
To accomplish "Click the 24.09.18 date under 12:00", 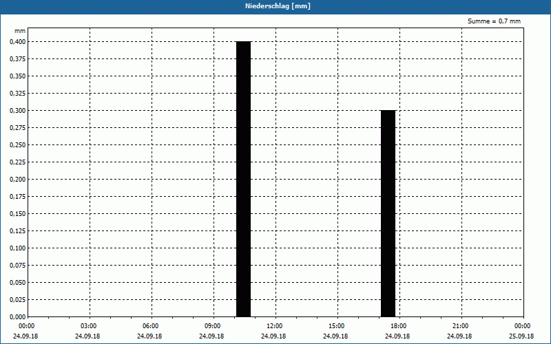I will pos(273,336).
